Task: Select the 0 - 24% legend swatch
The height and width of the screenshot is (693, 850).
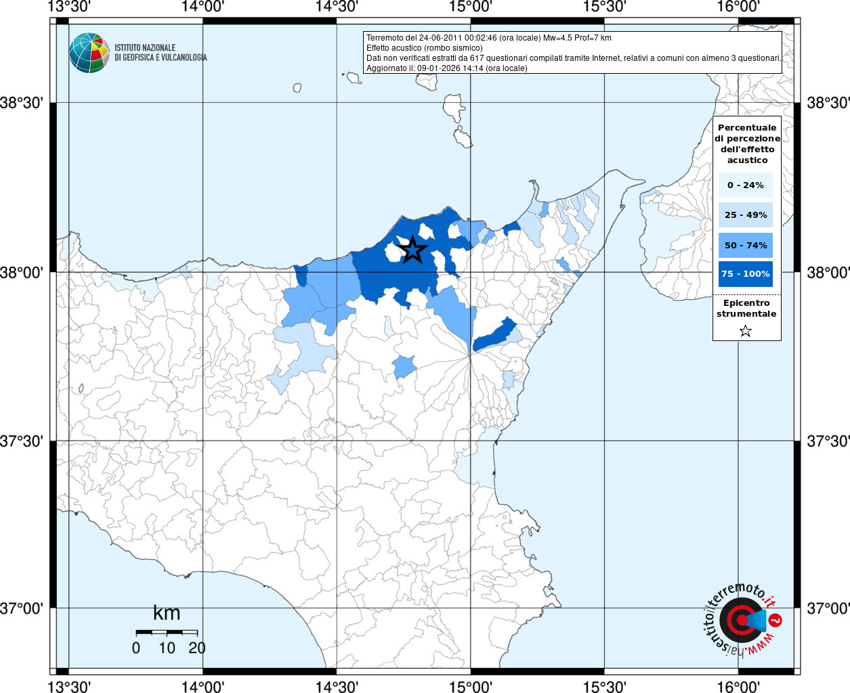Action: tap(746, 185)
